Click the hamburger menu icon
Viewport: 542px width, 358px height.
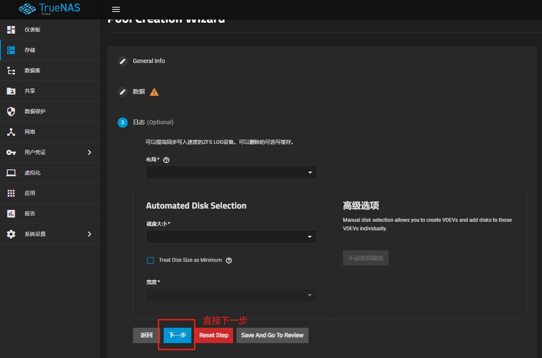tap(115, 9)
